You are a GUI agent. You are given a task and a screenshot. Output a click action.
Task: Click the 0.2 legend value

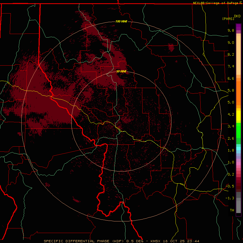[231, 174]
